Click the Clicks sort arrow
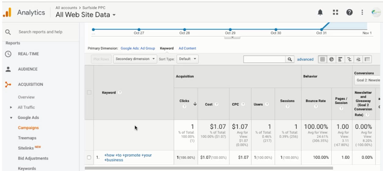 pos(195,104)
